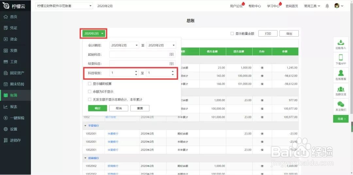Open 银行存款 account link in row 1002

pyautogui.click(x=111, y=117)
